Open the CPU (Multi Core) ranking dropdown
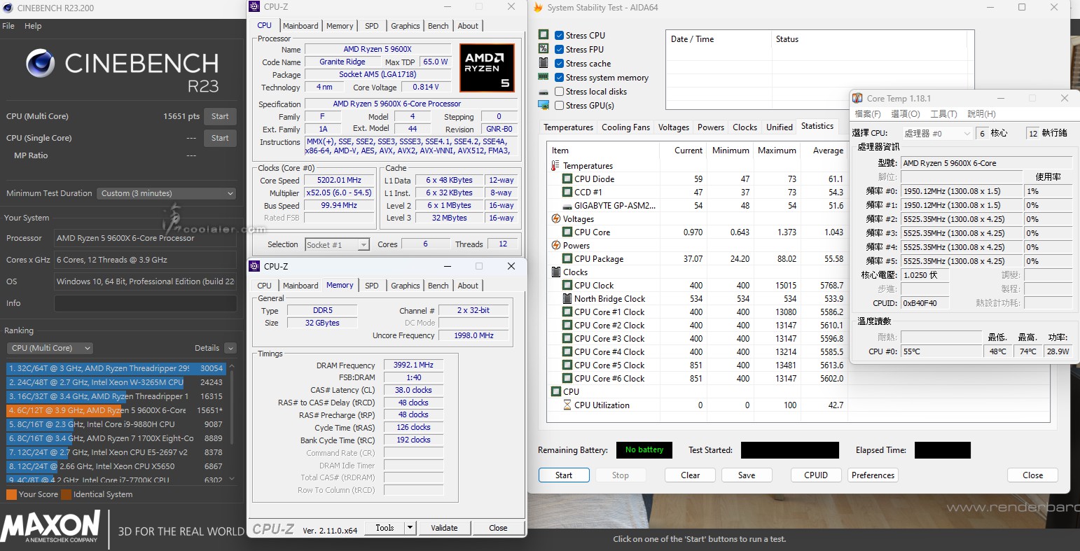1080x551 pixels. pos(49,348)
